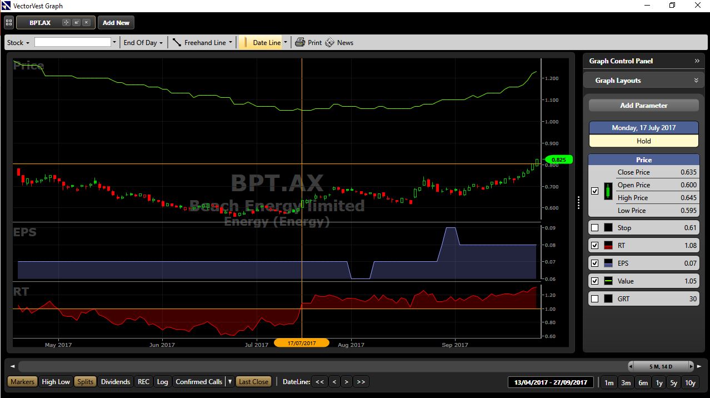Click the Value line color swatch
710x398 pixels.
point(608,281)
